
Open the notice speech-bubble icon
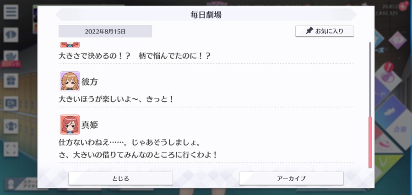click(11, 35)
